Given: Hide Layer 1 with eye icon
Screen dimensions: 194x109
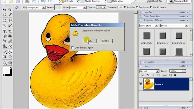Looking at the screenshot, I should tap(141, 84).
